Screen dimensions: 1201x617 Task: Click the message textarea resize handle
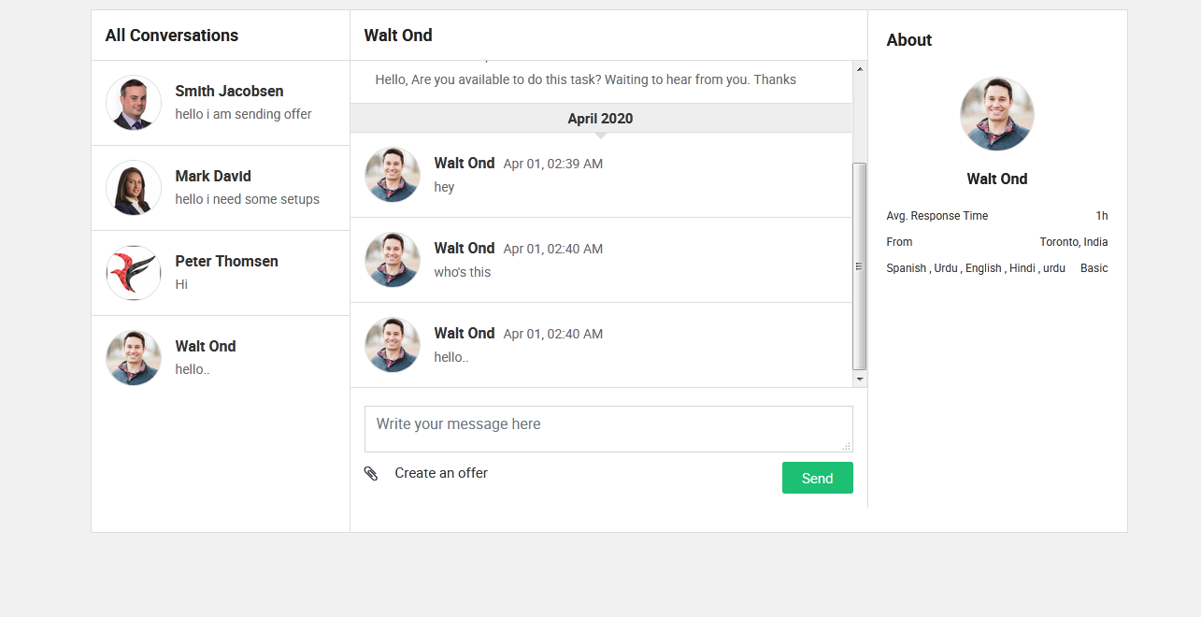(x=847, y=447)
